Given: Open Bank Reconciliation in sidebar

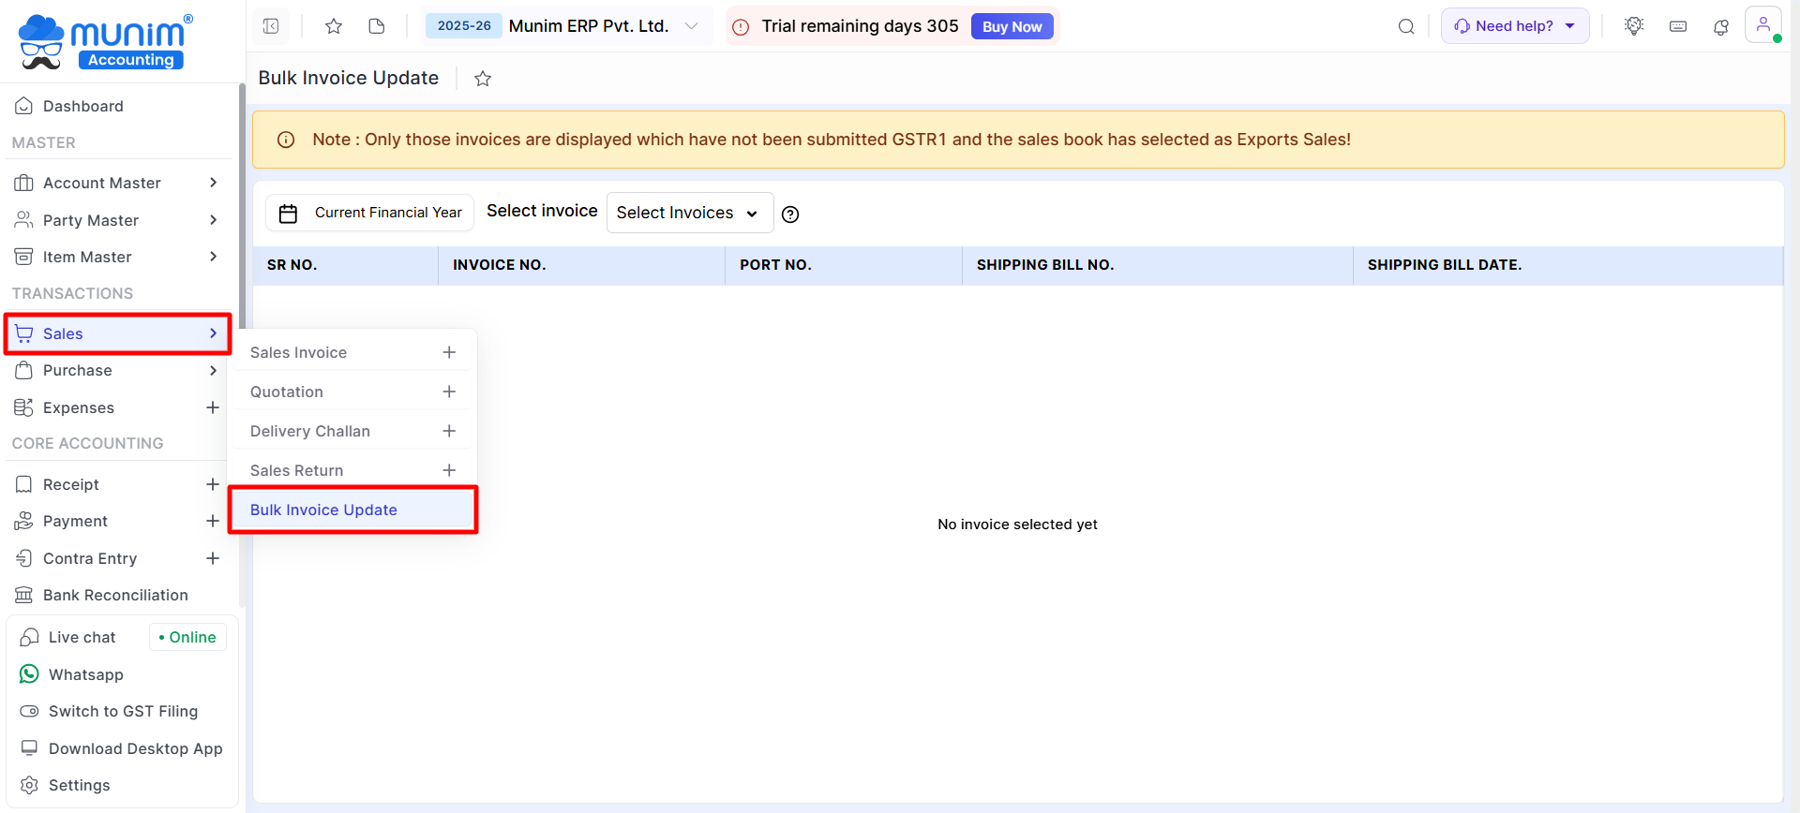Looking at the screenshot, I should [115, 595].
